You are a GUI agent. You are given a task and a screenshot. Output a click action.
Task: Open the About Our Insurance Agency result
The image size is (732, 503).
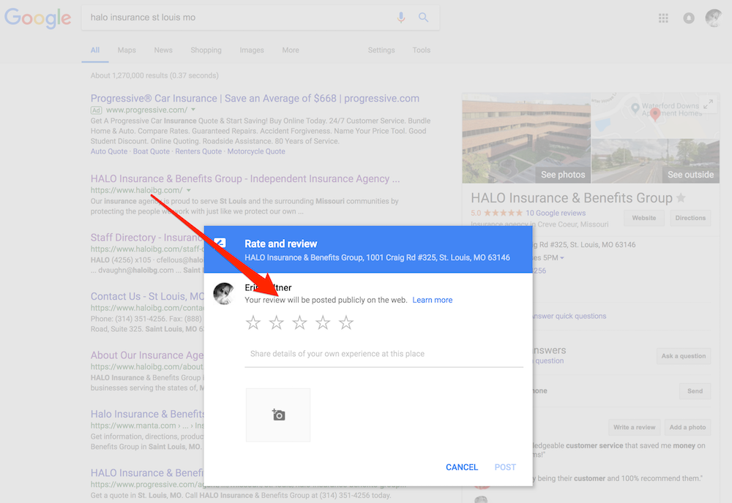coord(147,355)
